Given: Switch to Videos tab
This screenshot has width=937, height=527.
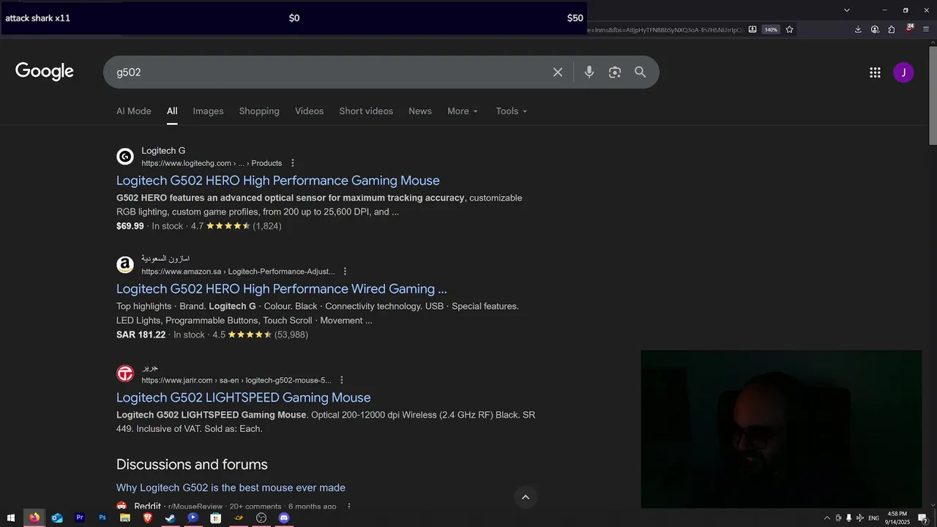Looking at the screenshot, I should [x=309, y=111].
